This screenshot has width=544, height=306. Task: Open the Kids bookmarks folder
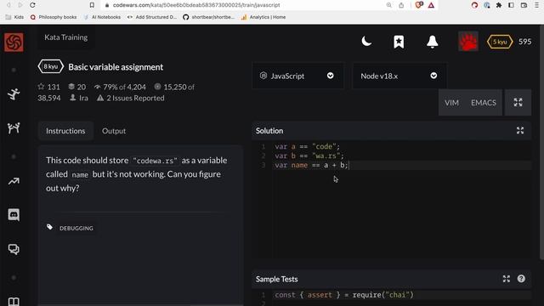[14, 17]
